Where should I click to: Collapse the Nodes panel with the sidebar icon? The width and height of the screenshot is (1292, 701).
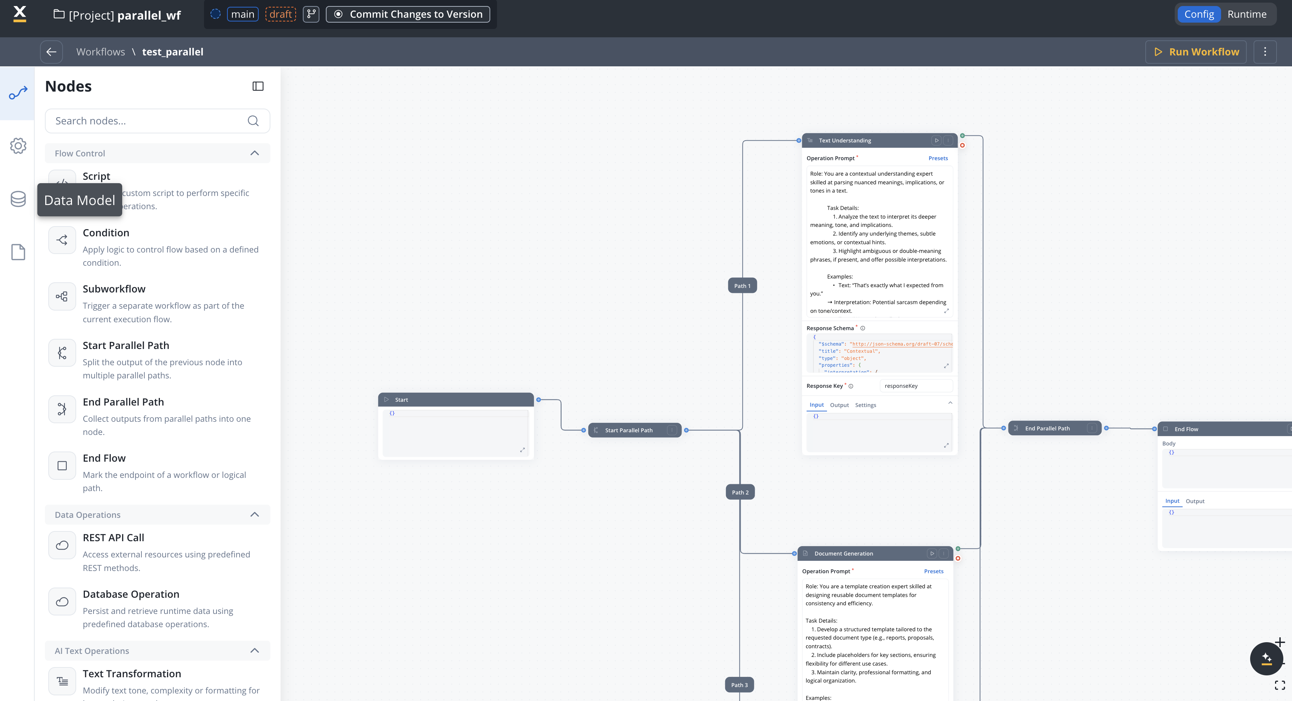[x=258, y=86]
